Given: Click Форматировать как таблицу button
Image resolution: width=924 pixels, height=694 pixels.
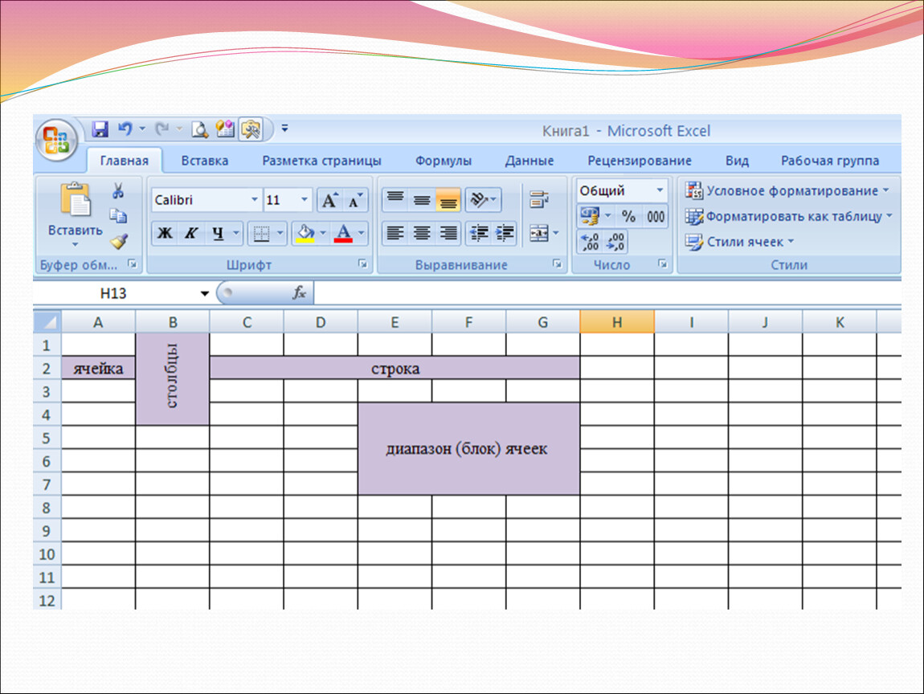Looking at the screenshot, I should (789, 216).
